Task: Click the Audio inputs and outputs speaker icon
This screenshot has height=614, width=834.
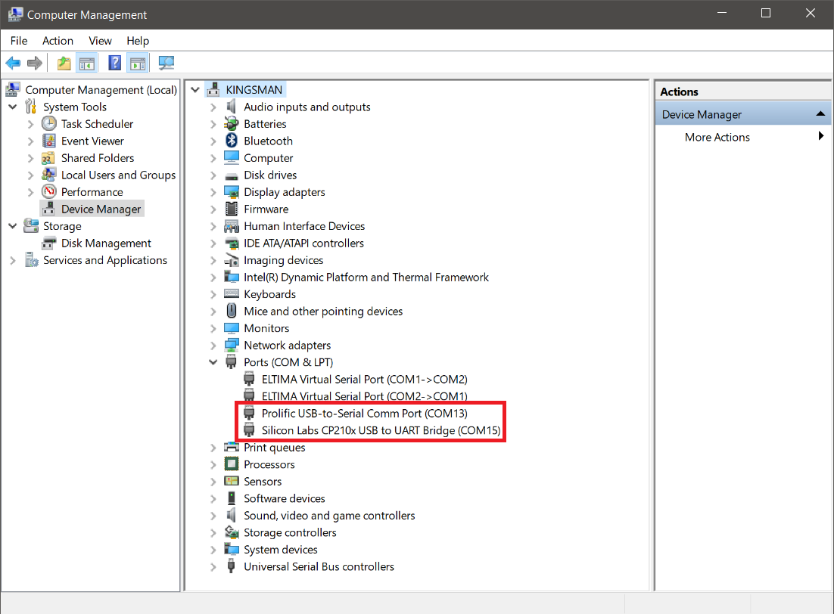Action: pyautogui.click(x=232, y=107)
